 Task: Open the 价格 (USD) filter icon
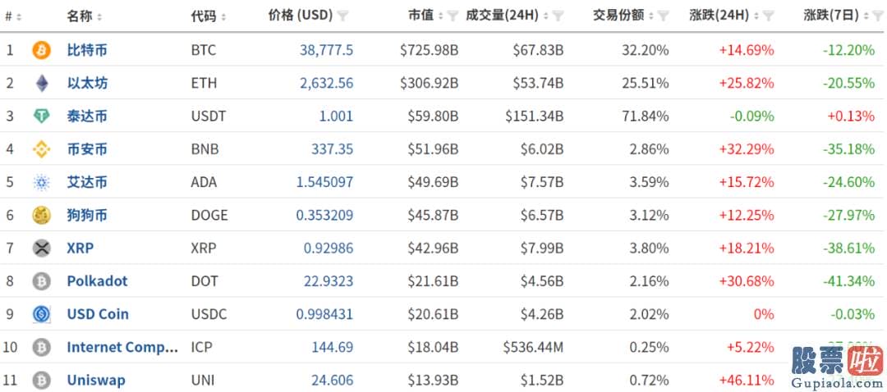tap(342, 16)
